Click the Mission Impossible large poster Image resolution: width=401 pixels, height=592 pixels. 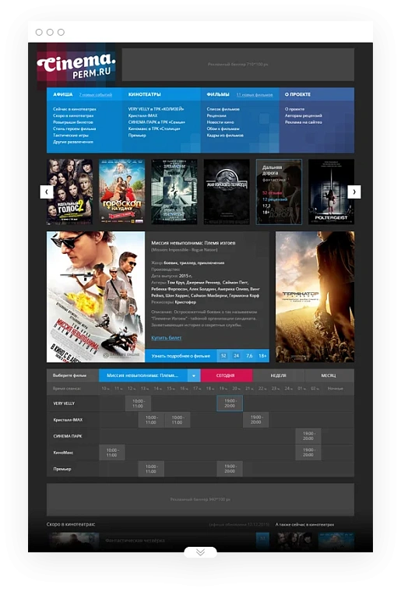click(x=96, y=297)
